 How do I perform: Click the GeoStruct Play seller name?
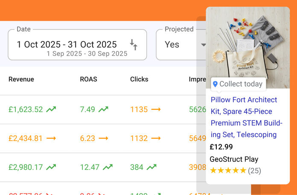point(234,159)
